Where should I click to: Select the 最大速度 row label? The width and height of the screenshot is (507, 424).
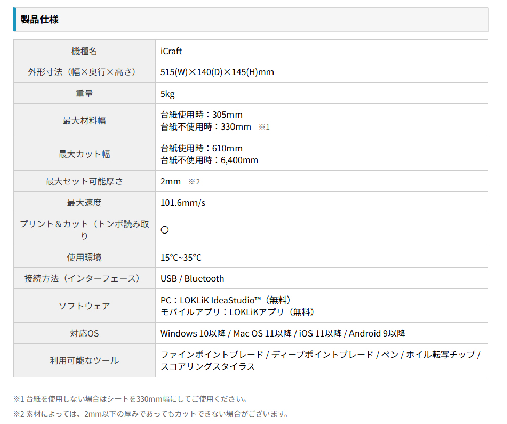click(x=84, y=202)
